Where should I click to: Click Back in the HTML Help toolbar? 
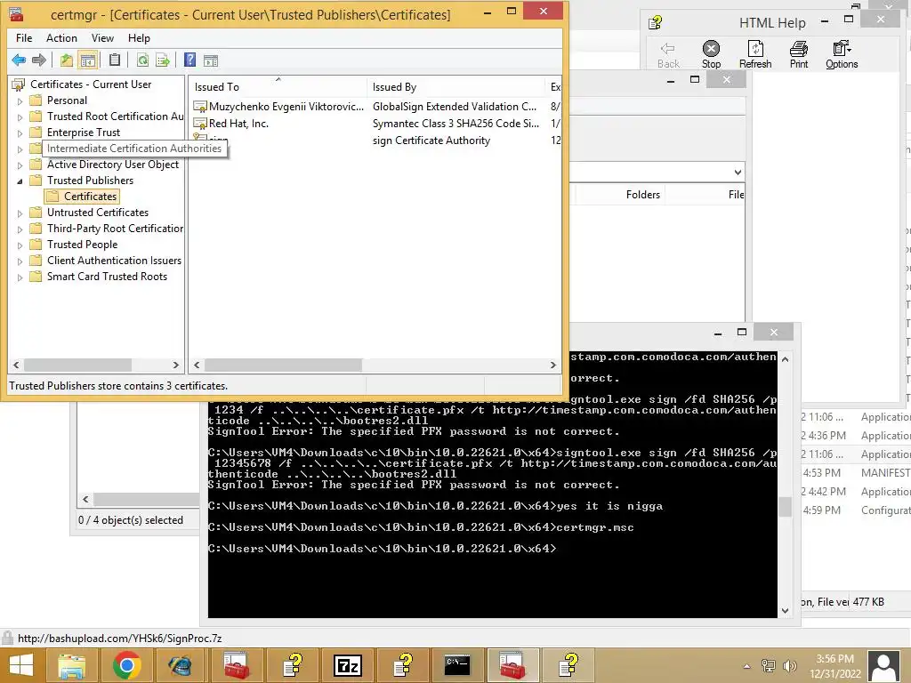point(668,54)
